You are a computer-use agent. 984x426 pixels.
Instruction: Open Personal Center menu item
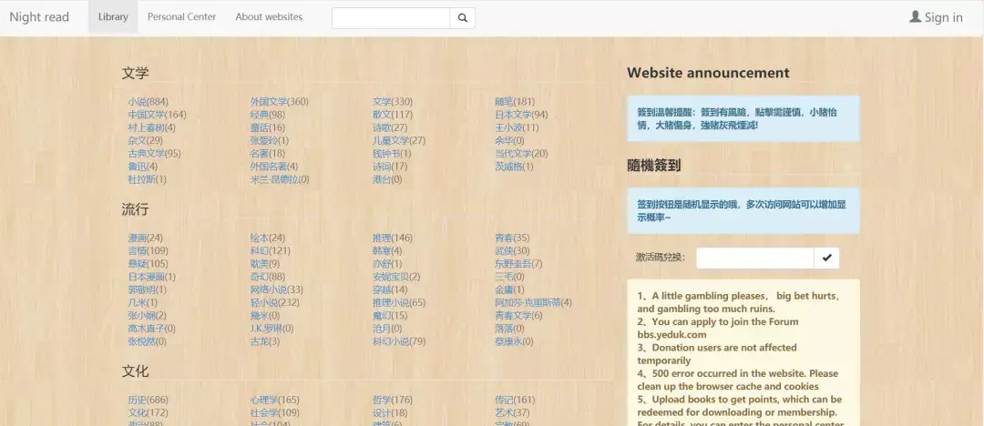(x=181, y=17)
